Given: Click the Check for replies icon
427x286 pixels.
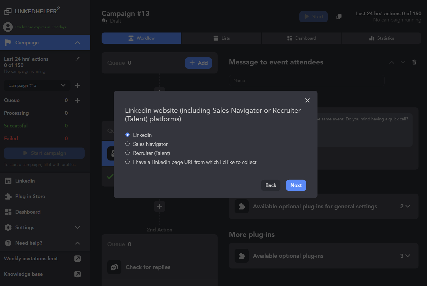Looking at the screenshot, I should [x=114, y=267].
